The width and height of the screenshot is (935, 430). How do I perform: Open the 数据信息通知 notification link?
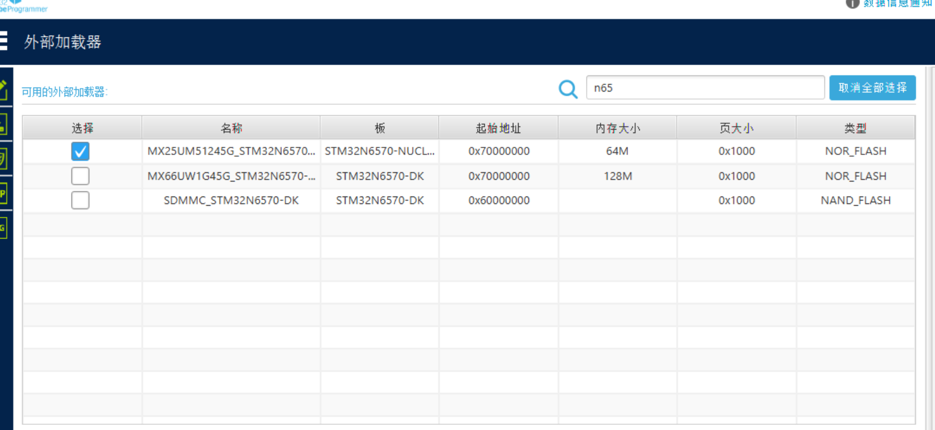click(x=898, y=3)
